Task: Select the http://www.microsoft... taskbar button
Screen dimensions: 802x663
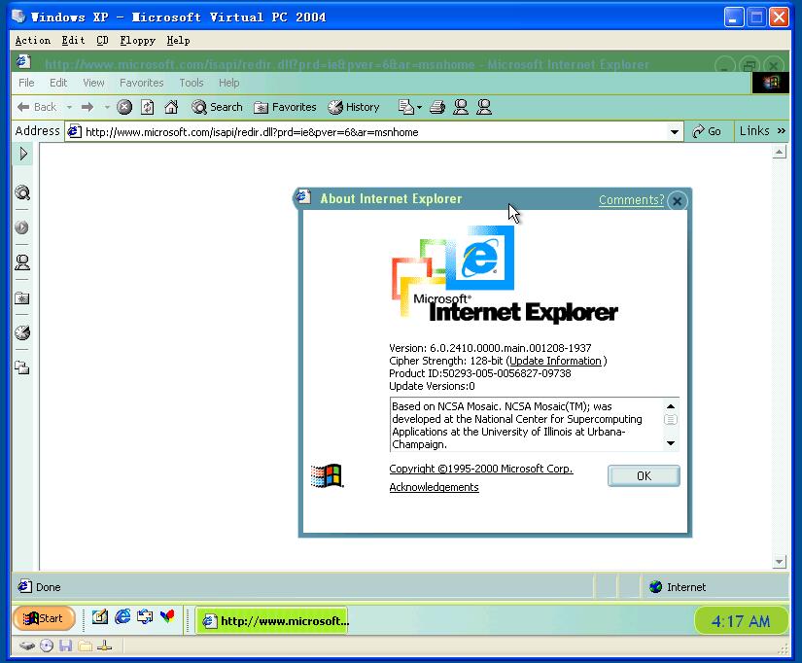Action: coord(272,621)
